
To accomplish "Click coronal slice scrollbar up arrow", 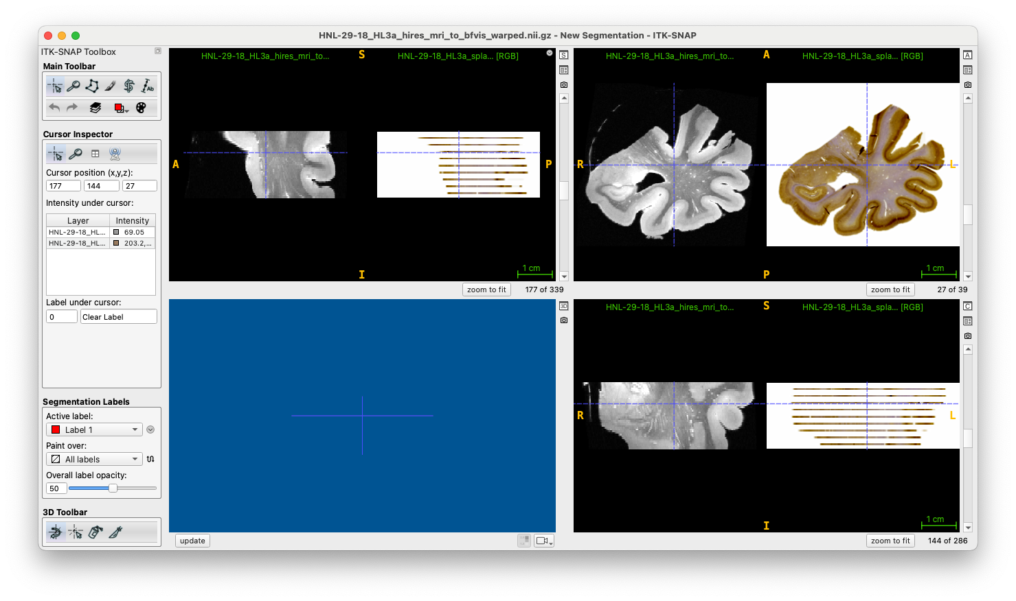I will point(968,349).
